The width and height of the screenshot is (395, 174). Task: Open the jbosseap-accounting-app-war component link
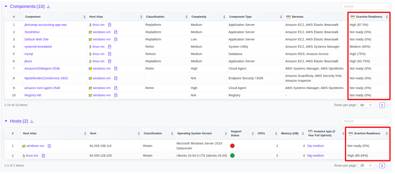coord(45,25)
